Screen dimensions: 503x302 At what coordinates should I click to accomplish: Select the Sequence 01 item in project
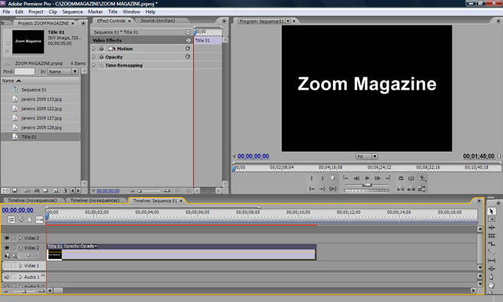coord(35,89)
